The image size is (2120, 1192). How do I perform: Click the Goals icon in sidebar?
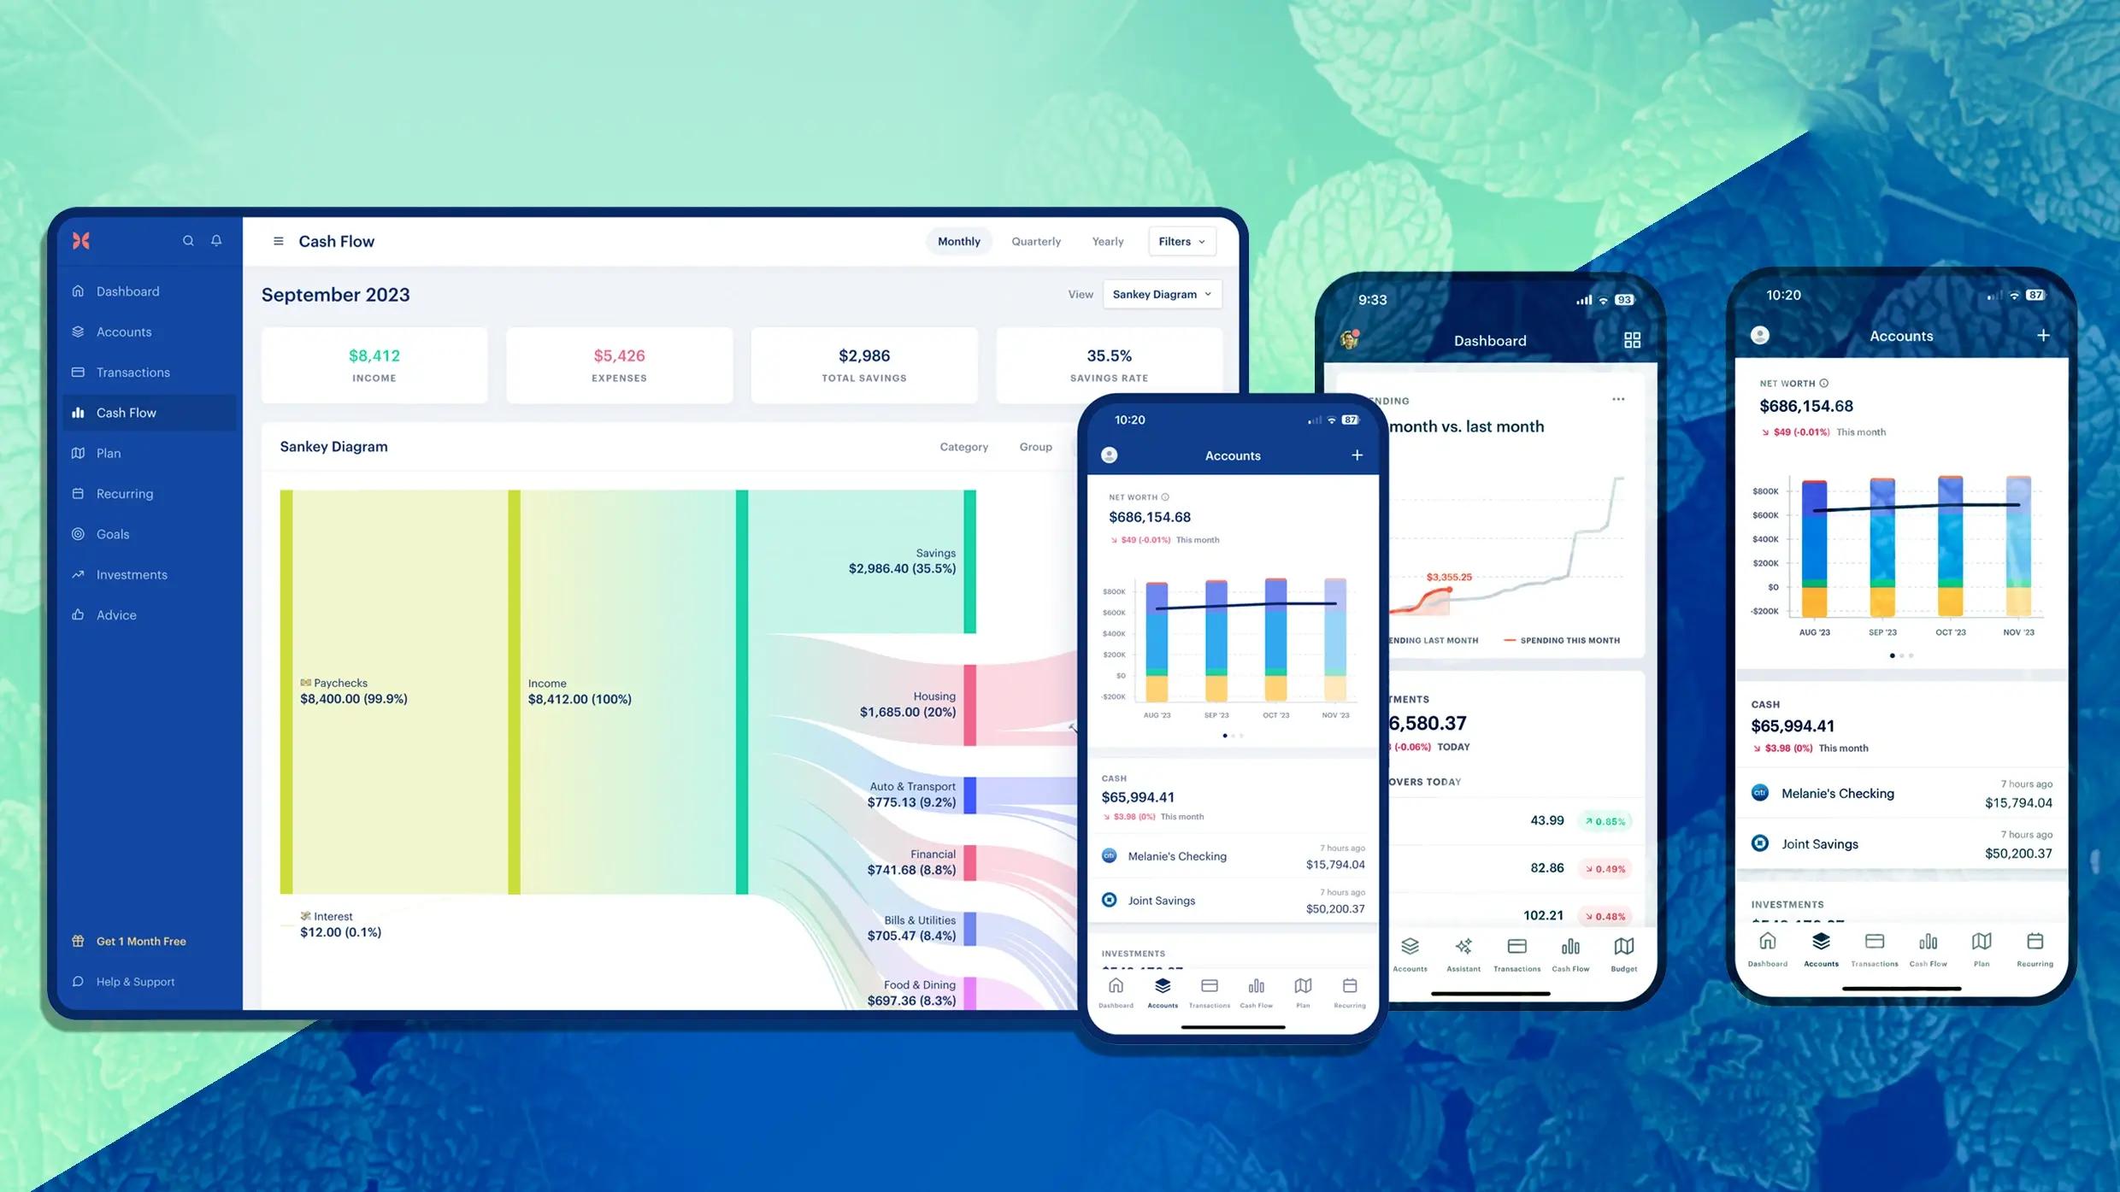[x=79, y=532]
